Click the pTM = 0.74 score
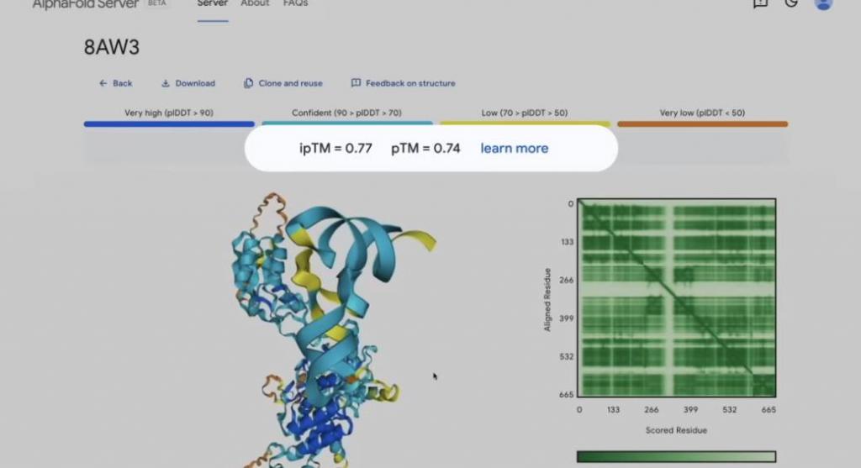861x468 pixels. click(x=425, y=148)
